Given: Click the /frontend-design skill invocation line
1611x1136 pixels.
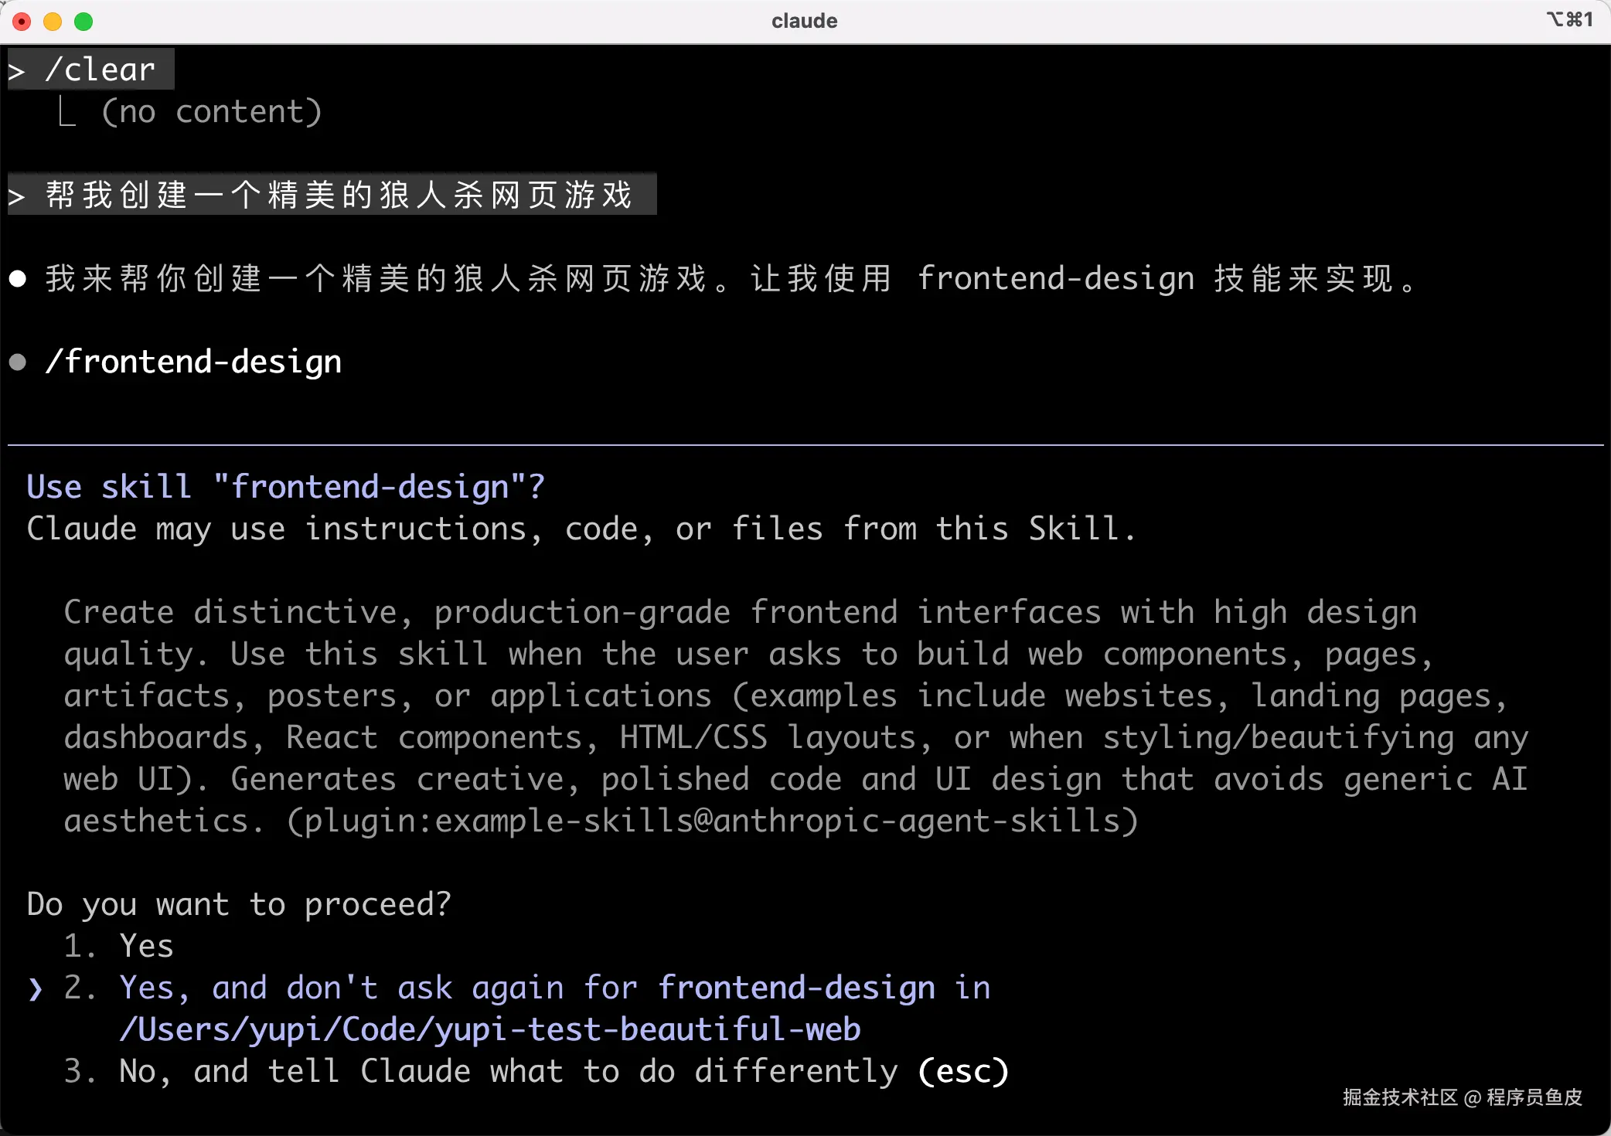Looking at the screenshot, I should click(193, 362).
